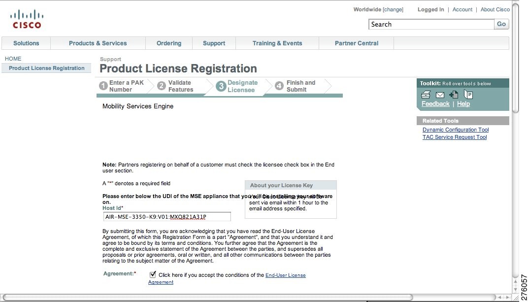Open the TAC Service Request Tool link
The width and height of the screenshot is (528, 302).
pos(455,137)
